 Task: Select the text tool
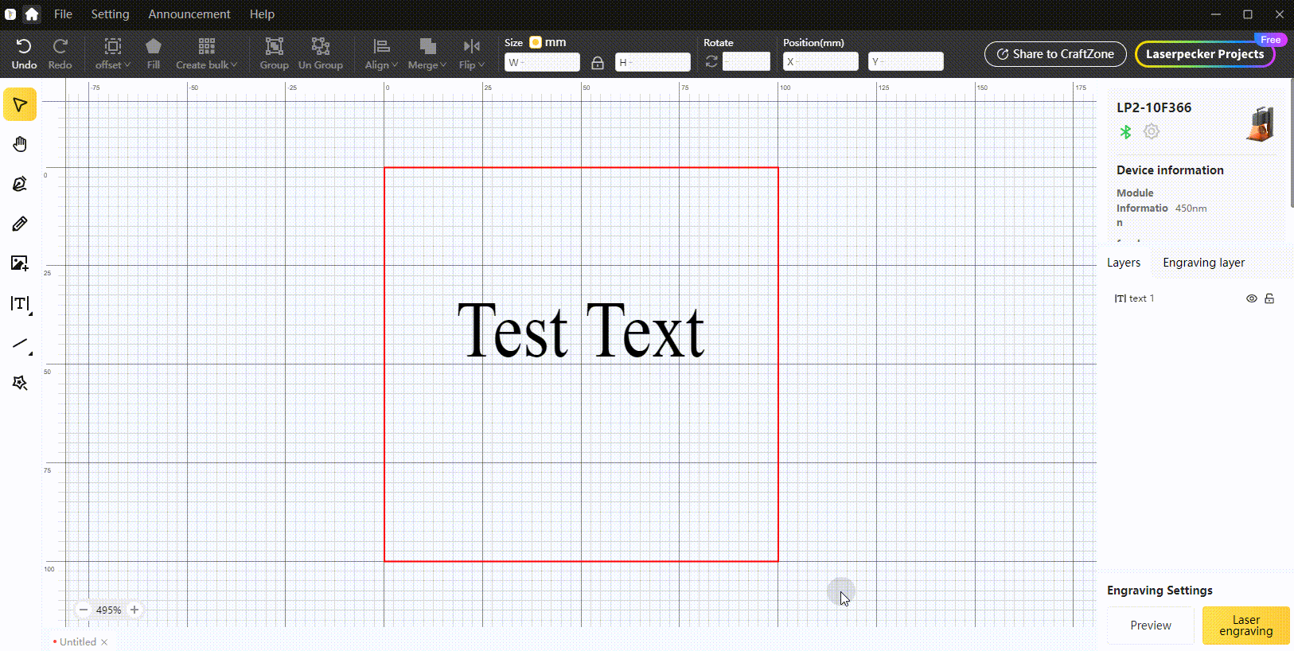[x=20, y=303]
